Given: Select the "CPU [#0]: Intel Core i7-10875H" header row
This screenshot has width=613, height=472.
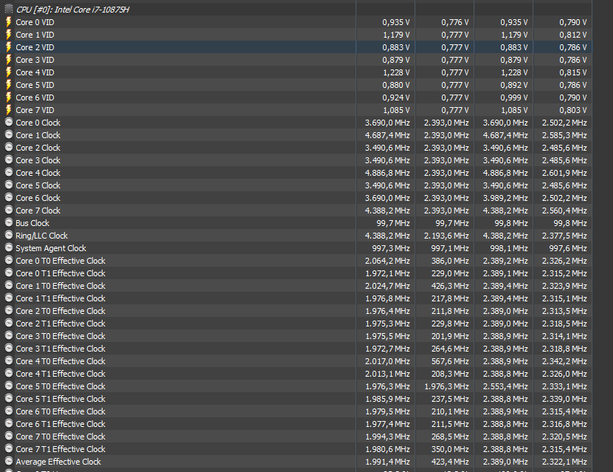Looking at the screenshot, I should pos(296,10).
